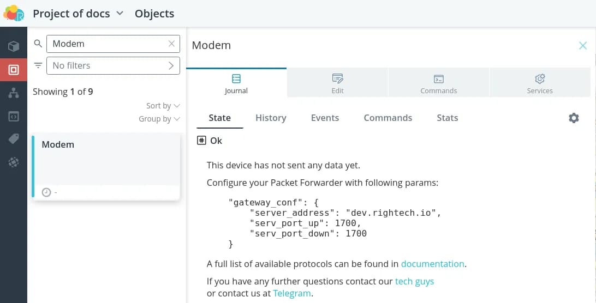Clear the Modem search text

pyautogui.click(x=171, y=44)
